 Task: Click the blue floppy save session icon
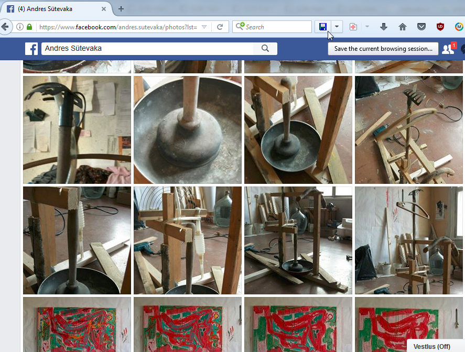tap(323, 27)
